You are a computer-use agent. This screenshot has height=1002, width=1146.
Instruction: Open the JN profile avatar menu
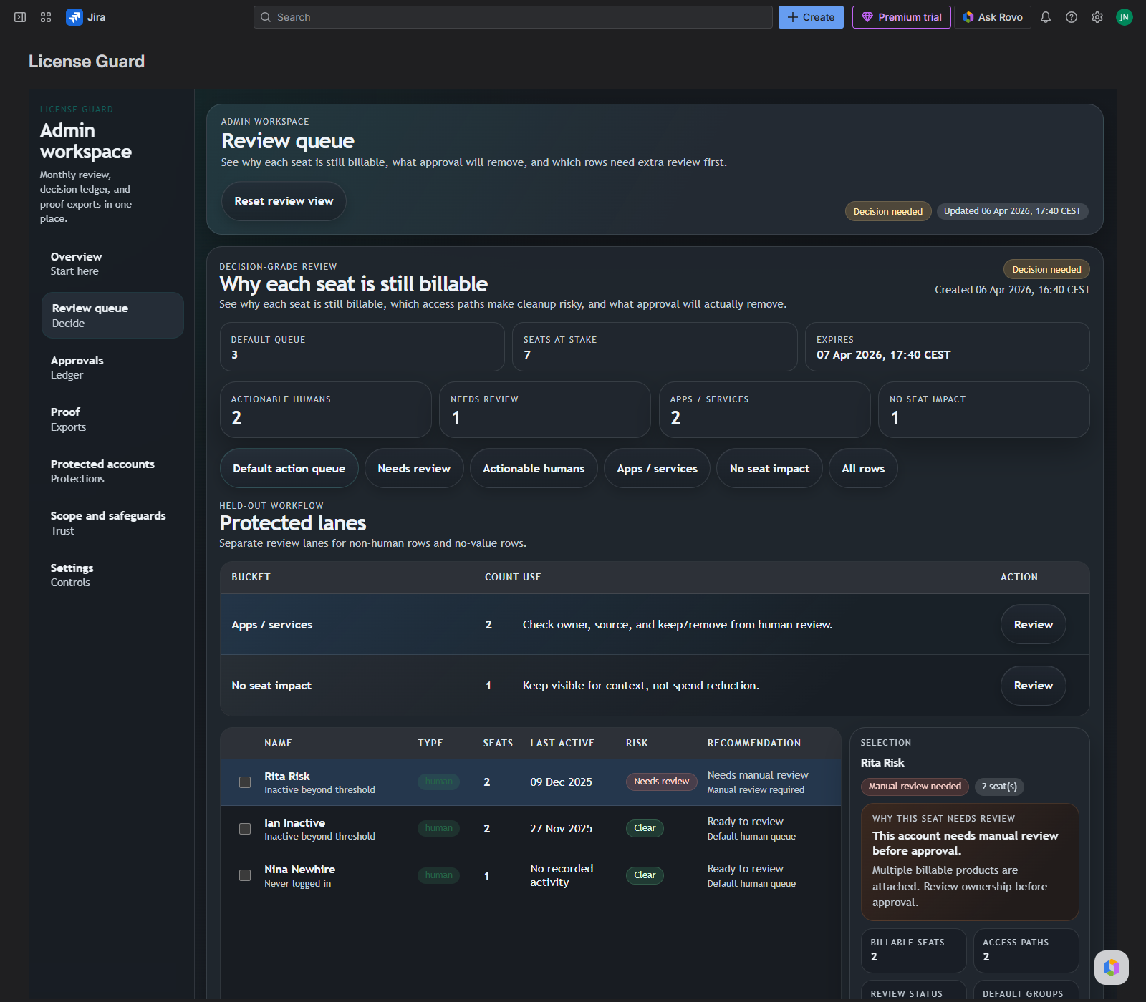[1124, 16]
